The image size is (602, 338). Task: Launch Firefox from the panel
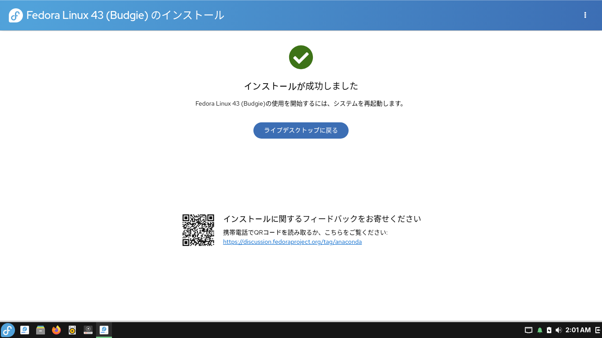tap(56, 330)
